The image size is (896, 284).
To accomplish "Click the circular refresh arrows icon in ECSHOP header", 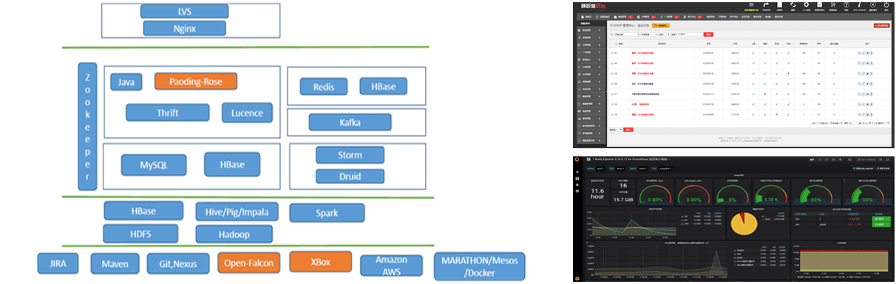I will pos(793,4).
